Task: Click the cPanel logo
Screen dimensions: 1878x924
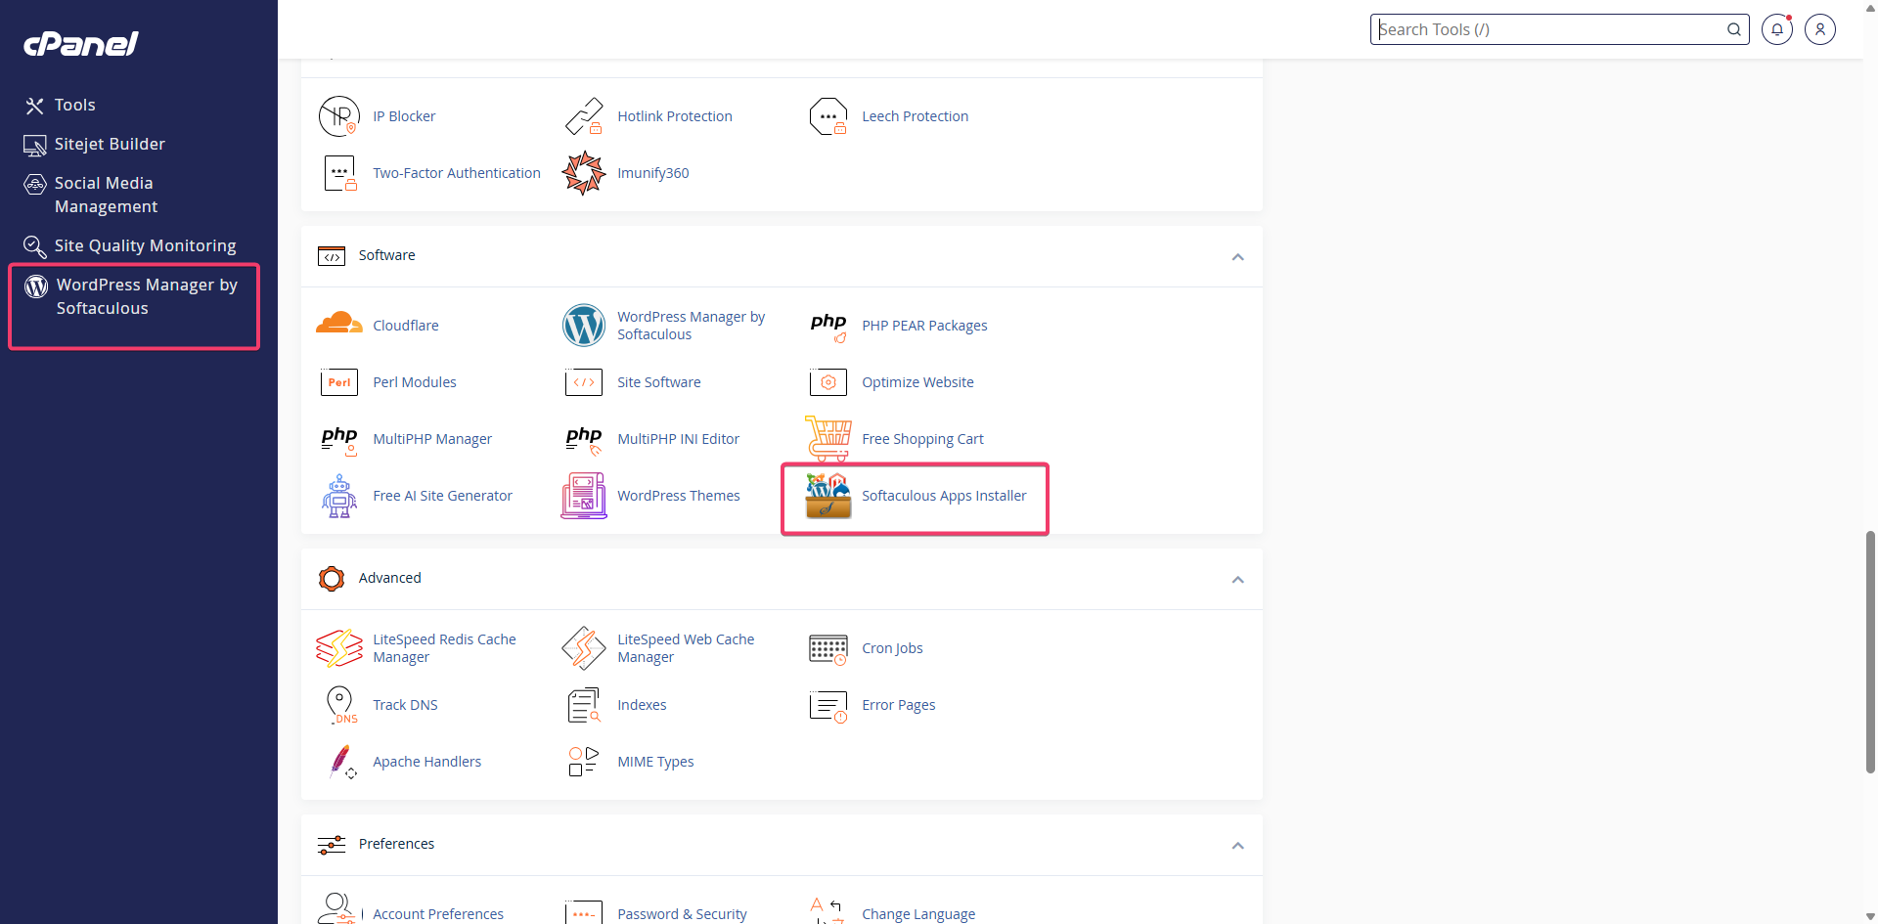Action: (80, 44)
